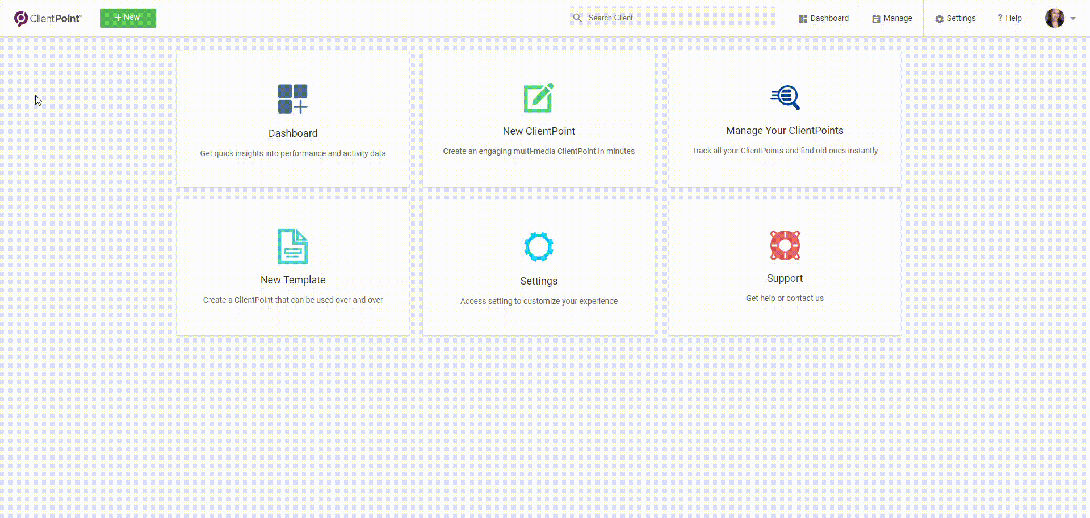Screen dimensions: 1090x518
Task: Open Settings in top navigation
Action: (955, 18)
